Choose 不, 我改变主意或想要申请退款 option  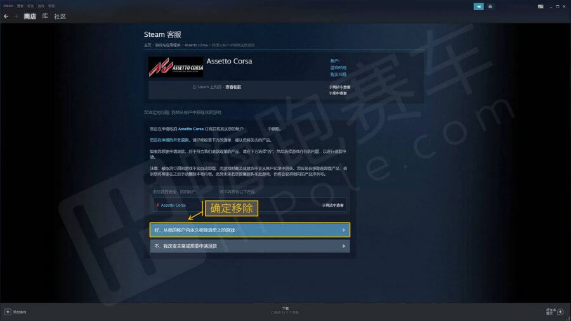[x=250, y=246]
